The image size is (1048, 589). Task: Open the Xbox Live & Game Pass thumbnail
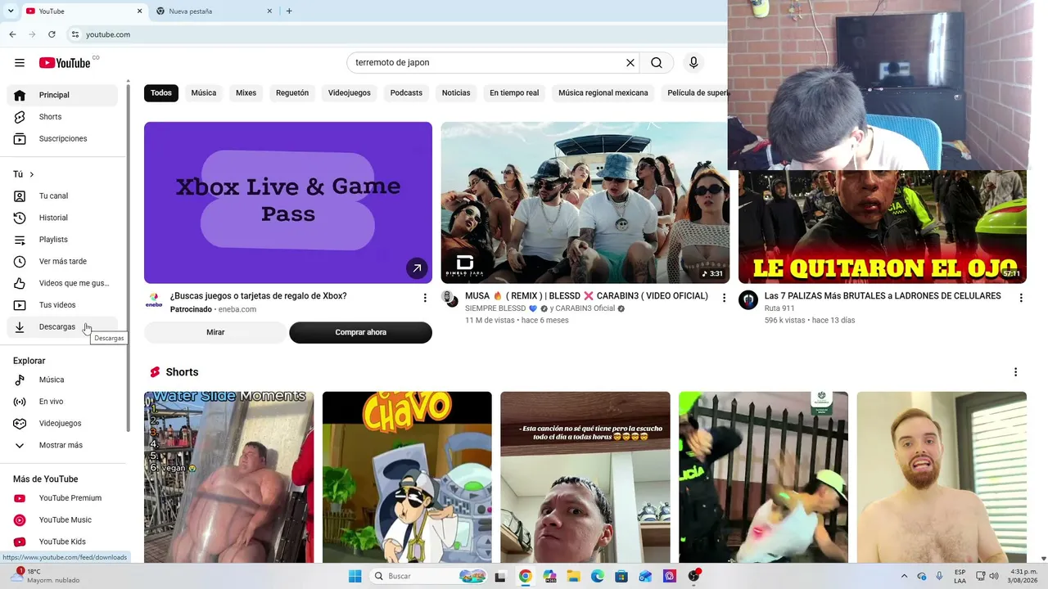click(288, 203)
